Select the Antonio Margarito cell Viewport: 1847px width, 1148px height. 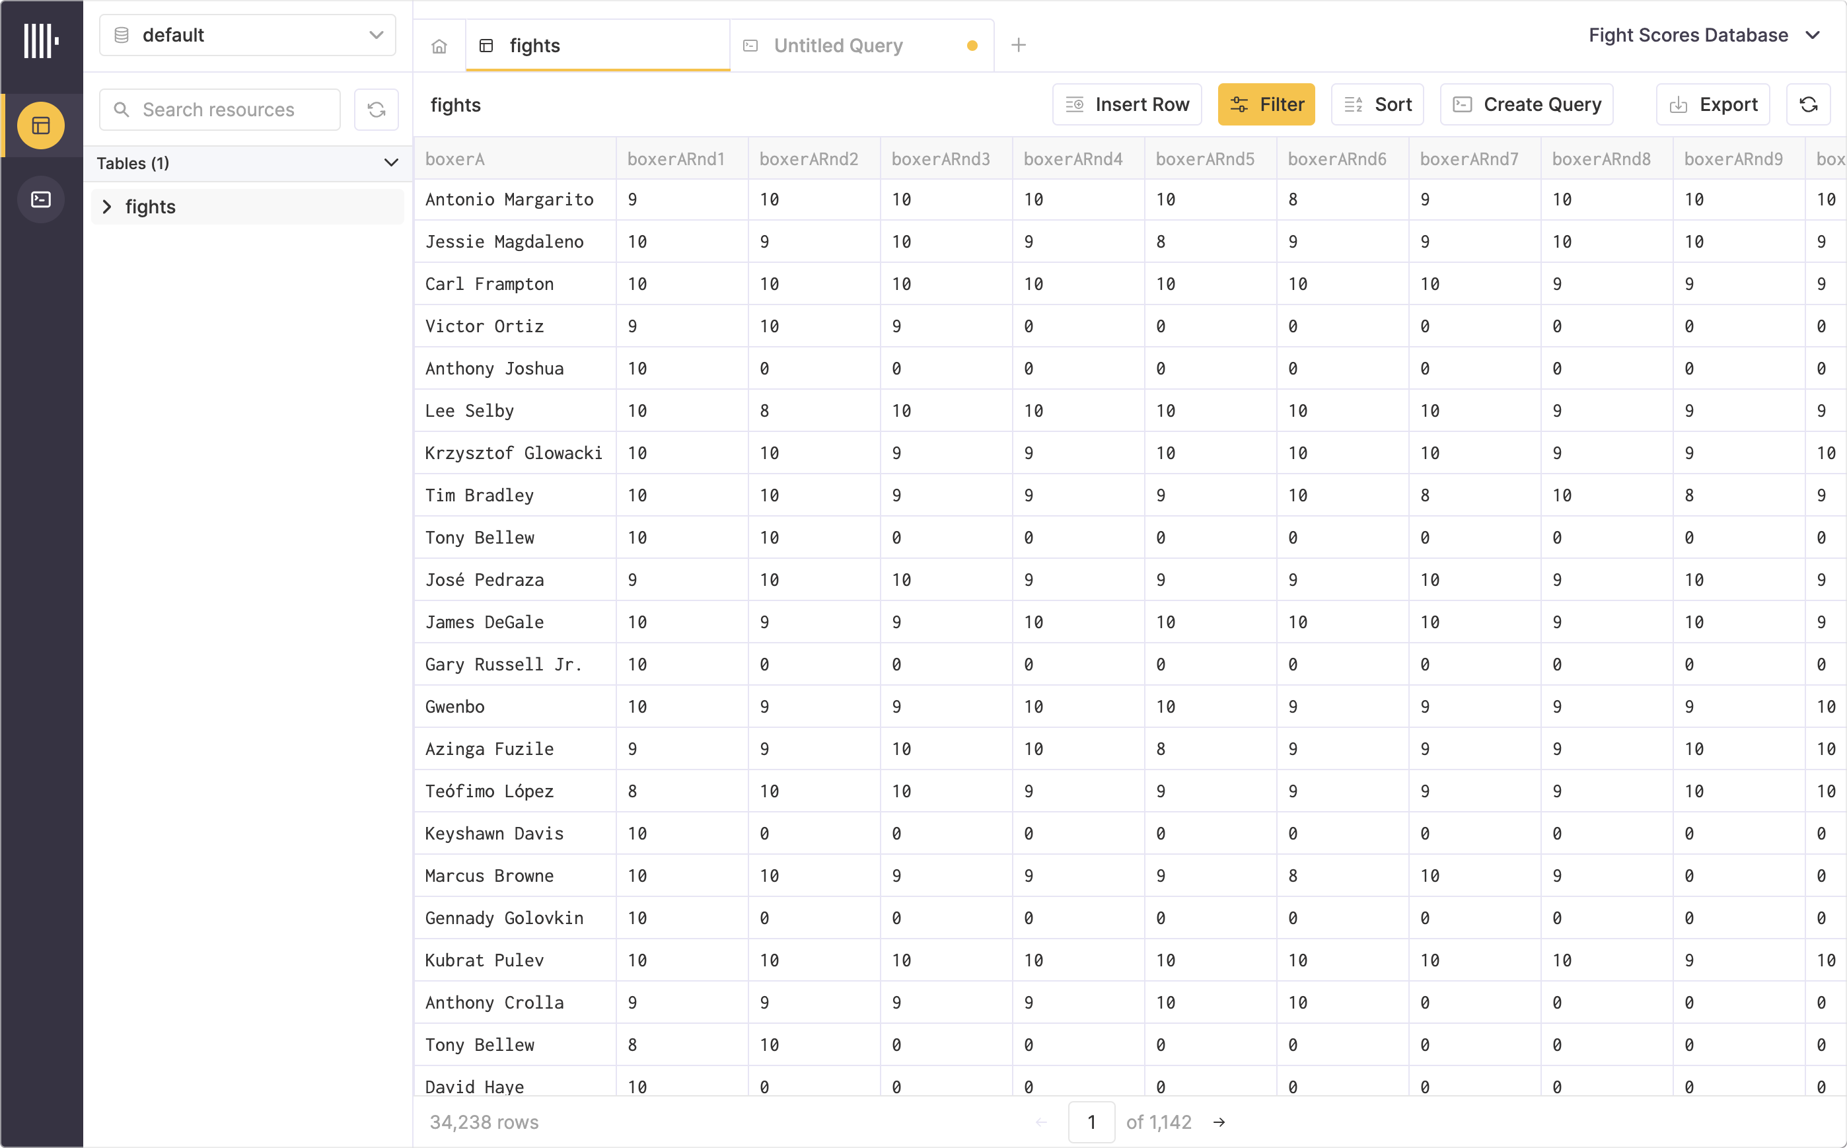click(515, 199)
